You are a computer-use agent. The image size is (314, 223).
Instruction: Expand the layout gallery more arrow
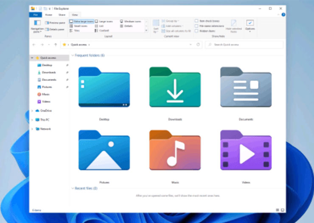tap(146, 30)
